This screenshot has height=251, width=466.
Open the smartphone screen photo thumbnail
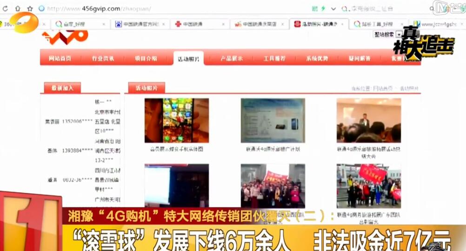tap(177, 120)
